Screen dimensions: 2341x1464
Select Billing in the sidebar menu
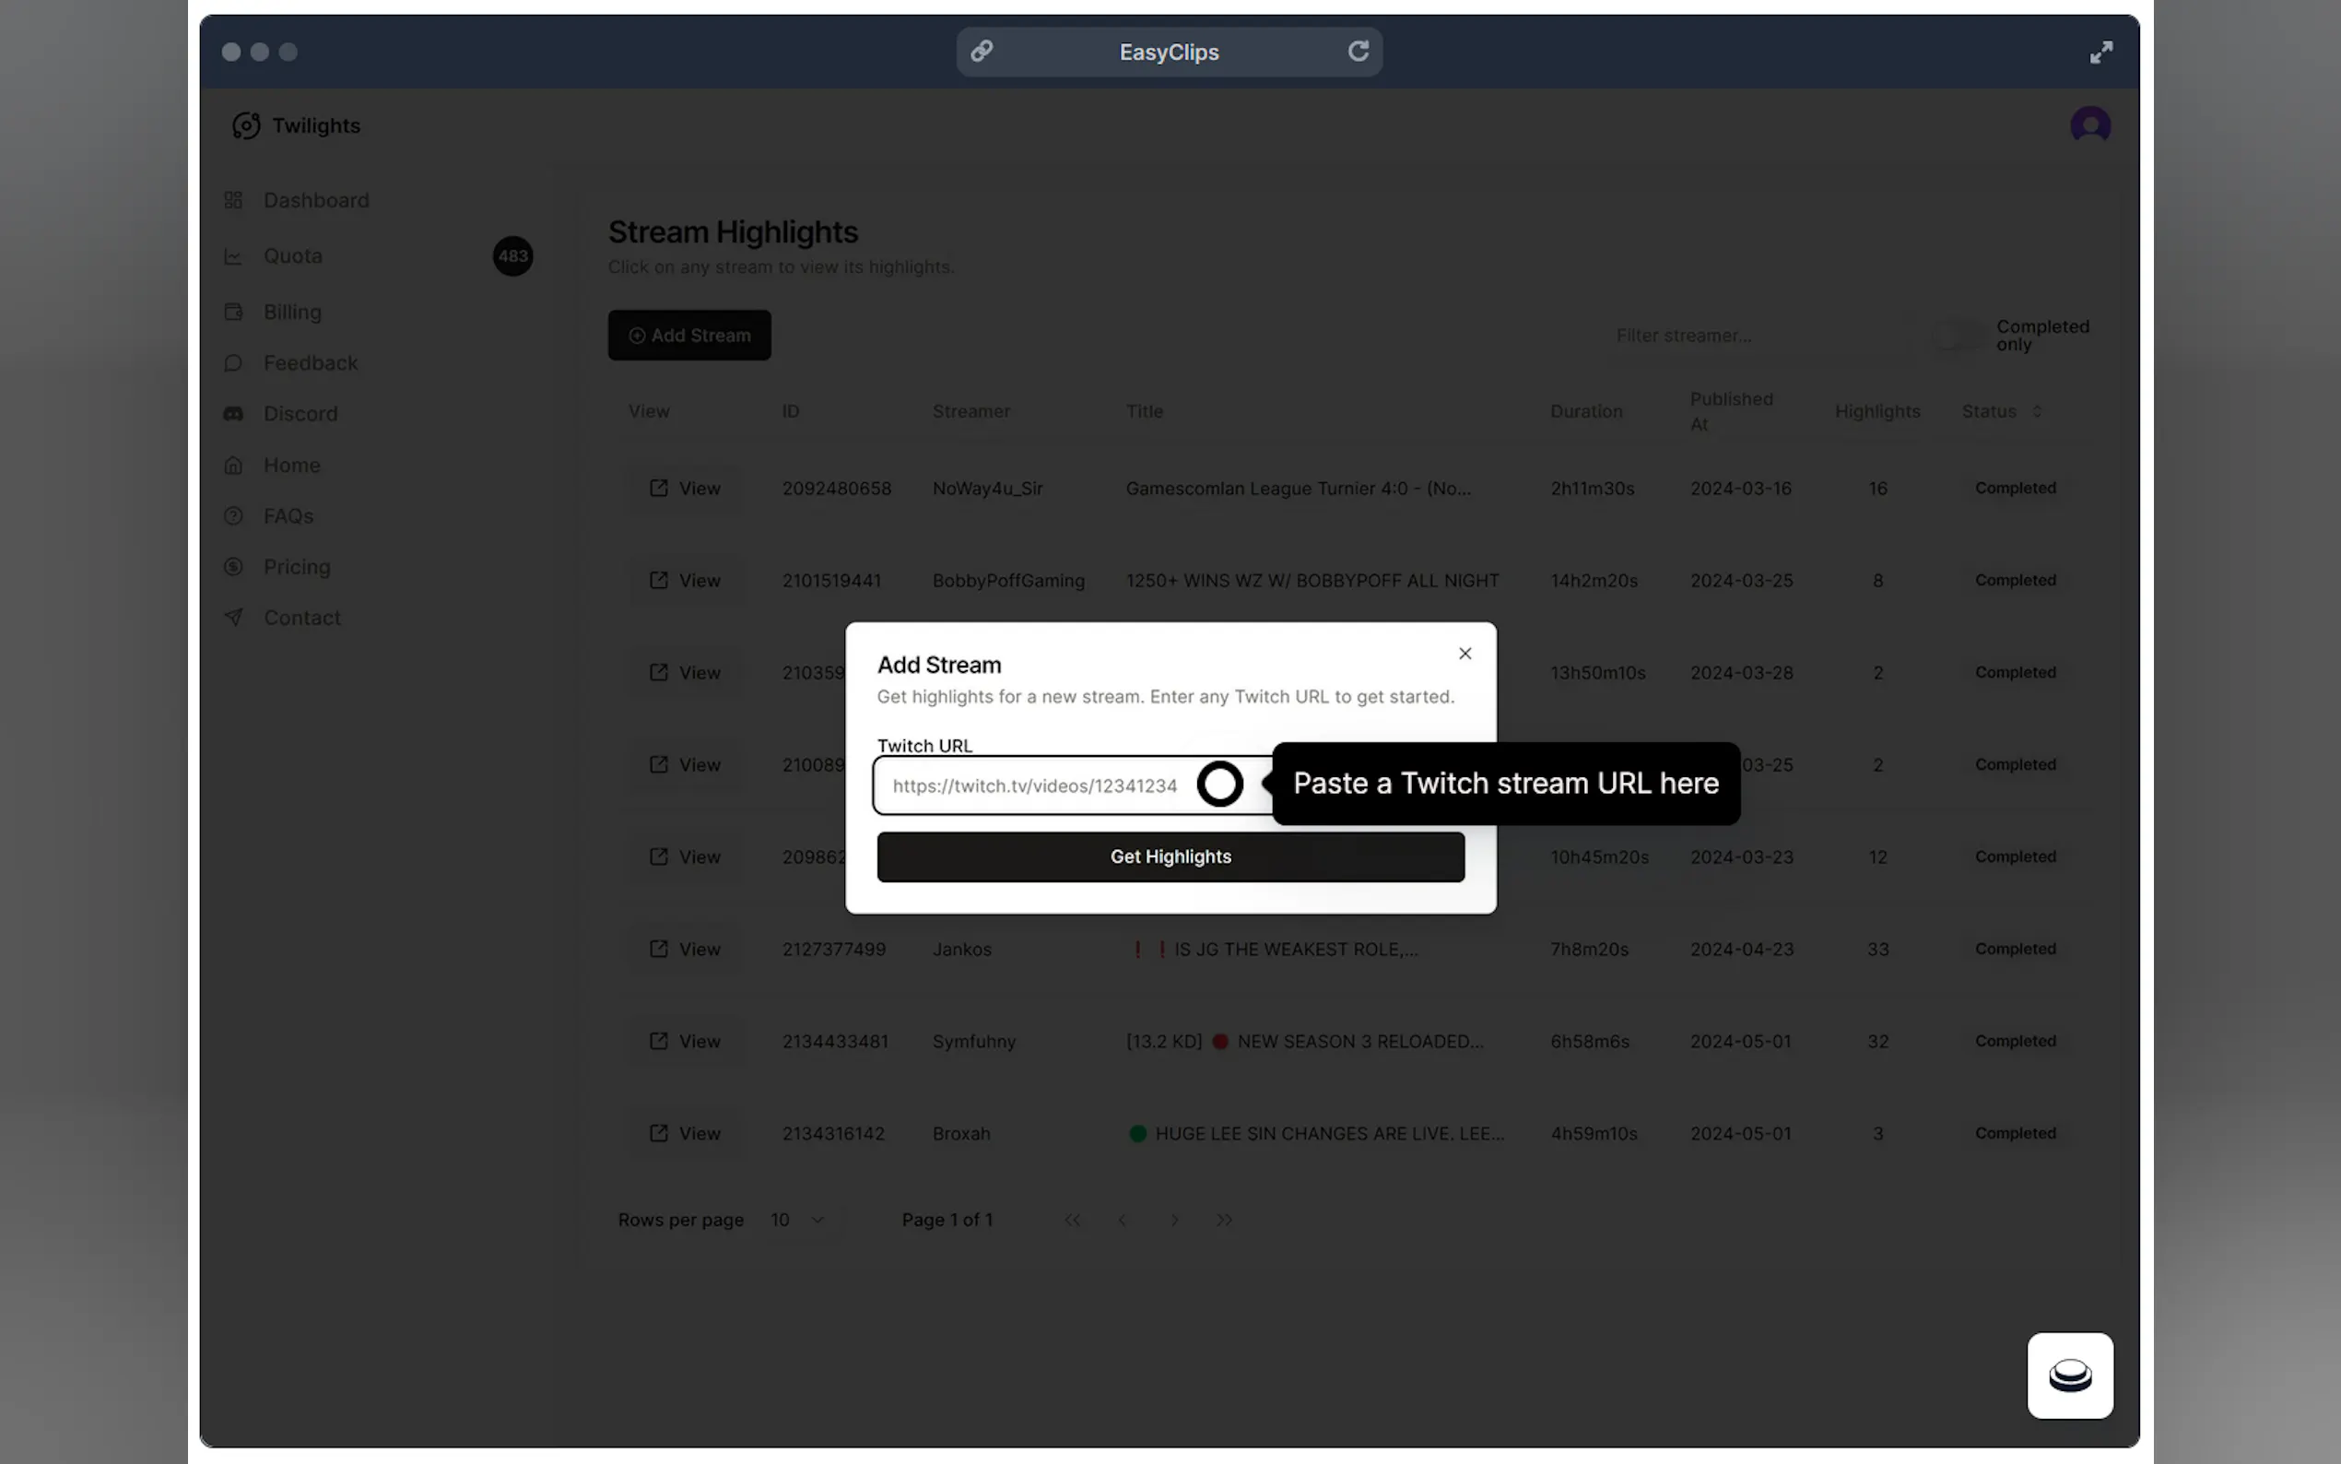coord(292,312)
